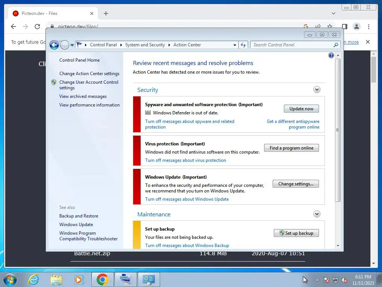This screenshot has width=382, height=287.
Task: Reload the page in Chrome
Action: coord(37,27)
